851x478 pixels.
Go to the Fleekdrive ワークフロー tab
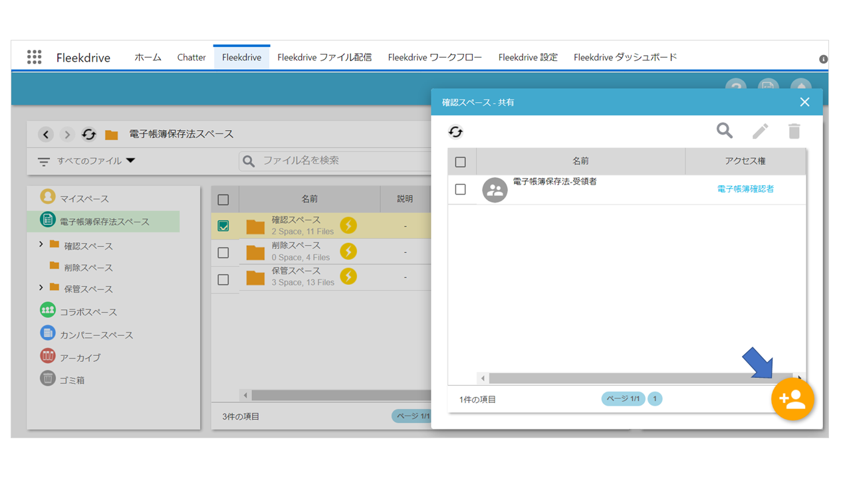click(x=435, y=57)
